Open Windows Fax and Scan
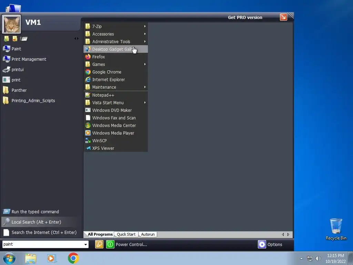This screenshot has height=265, width=353. (x=115, y=118)
